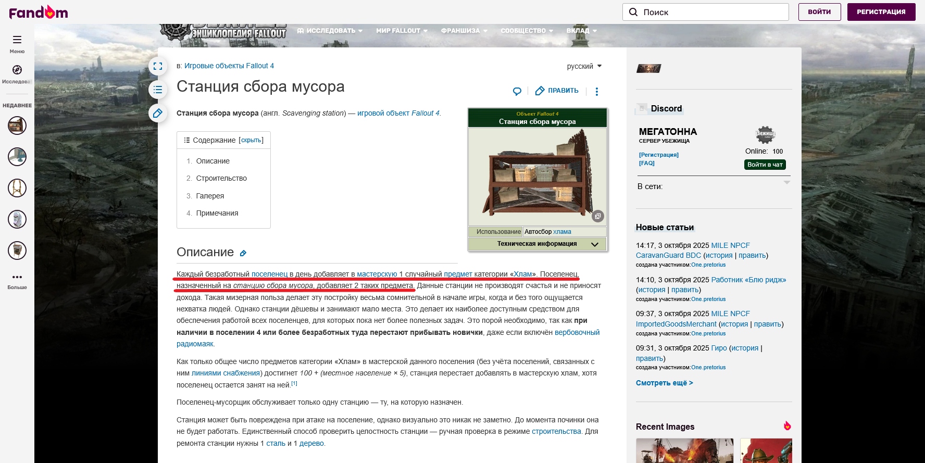925x463 pixels.
Task: Open the Работник «Блю ридж» article link
Action: point(748,280)
